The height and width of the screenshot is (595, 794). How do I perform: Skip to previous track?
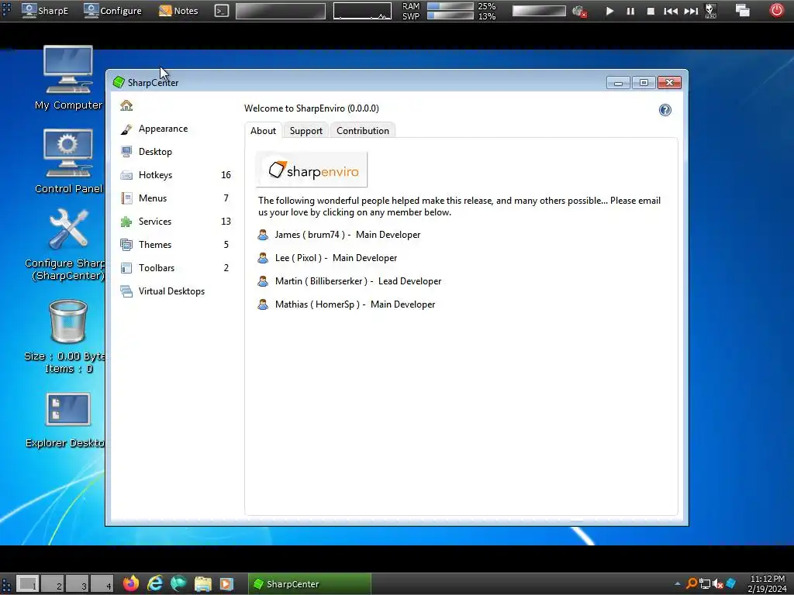coord(671,11)
